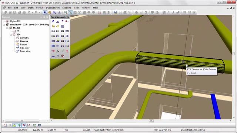
Task: Close the Duct Network floating palette
Action: pyautogui.click(x=68, y=17)
